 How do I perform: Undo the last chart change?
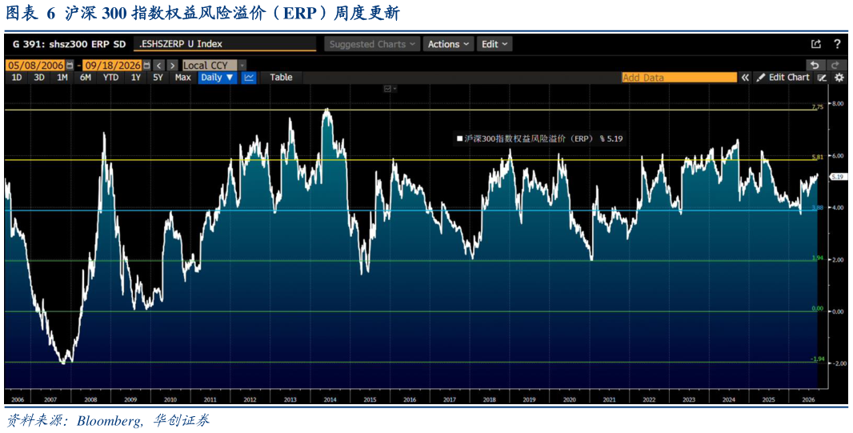[815, 65]
